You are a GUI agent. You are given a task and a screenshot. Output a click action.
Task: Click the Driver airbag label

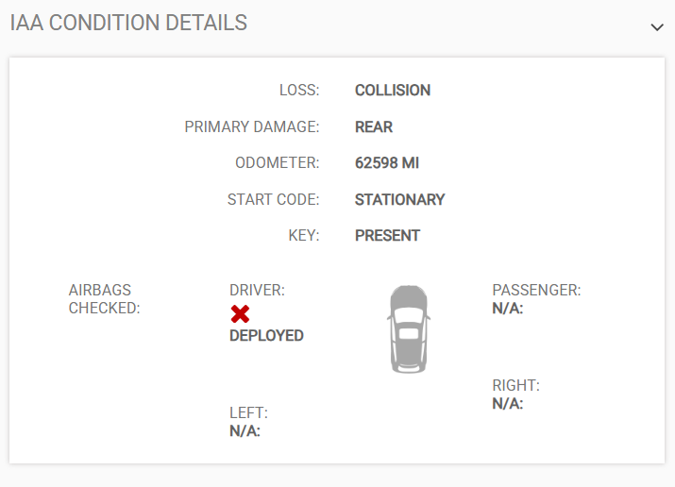(x=257, y=291)
